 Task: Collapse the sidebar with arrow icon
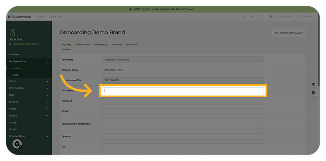pos(47,24)
